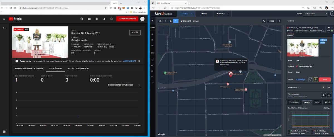Toggle Total Bit Rate legend swatch
The width and height of the screenshot is (334, 137).
(289, 131)
